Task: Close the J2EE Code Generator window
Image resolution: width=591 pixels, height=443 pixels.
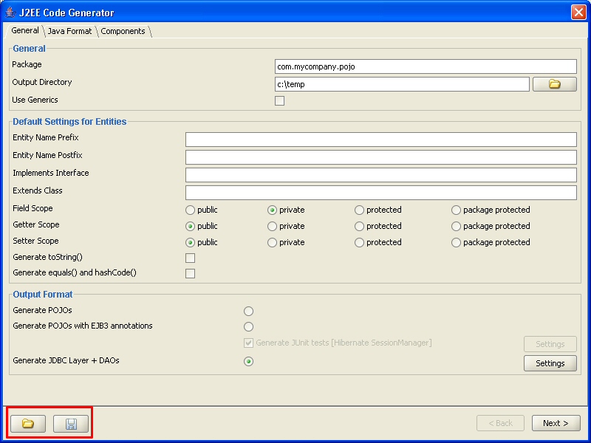Action: [x=578, y=12]
